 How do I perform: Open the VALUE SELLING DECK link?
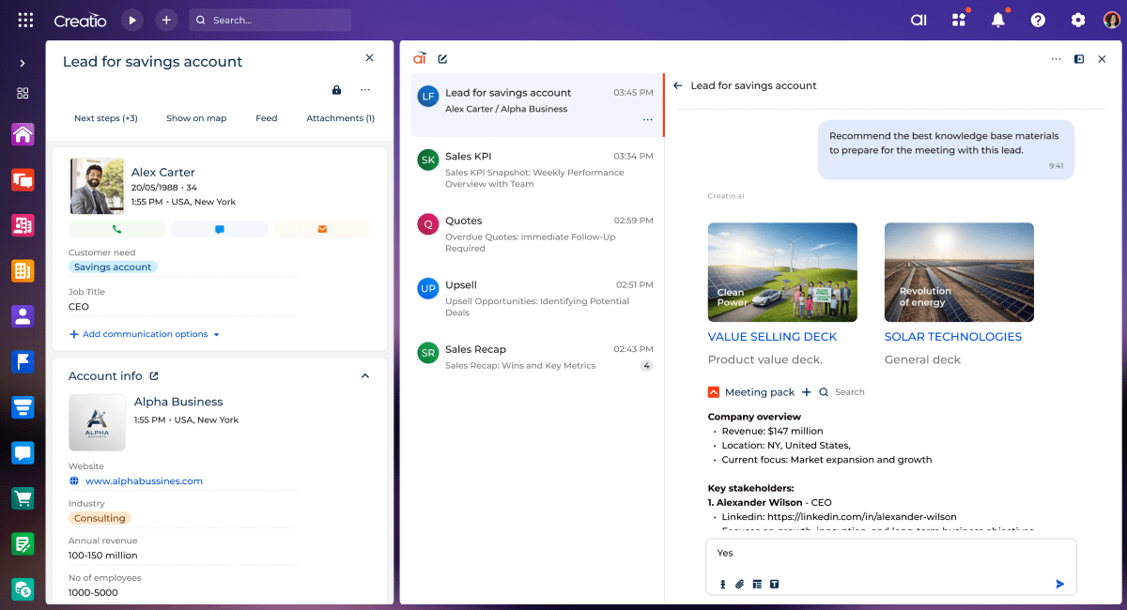click(x=772, y=337)
